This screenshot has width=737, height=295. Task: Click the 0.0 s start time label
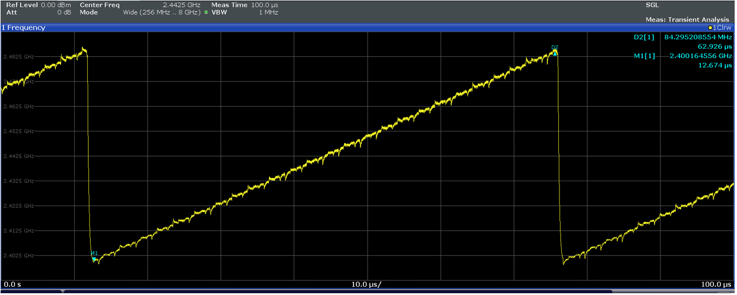click(x=13, y=284)
